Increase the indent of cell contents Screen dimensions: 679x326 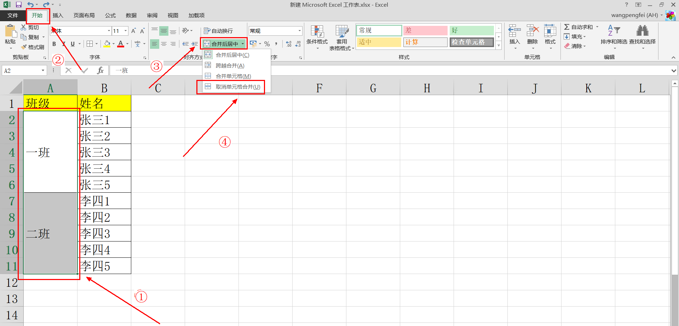click(x=194, y=44)
